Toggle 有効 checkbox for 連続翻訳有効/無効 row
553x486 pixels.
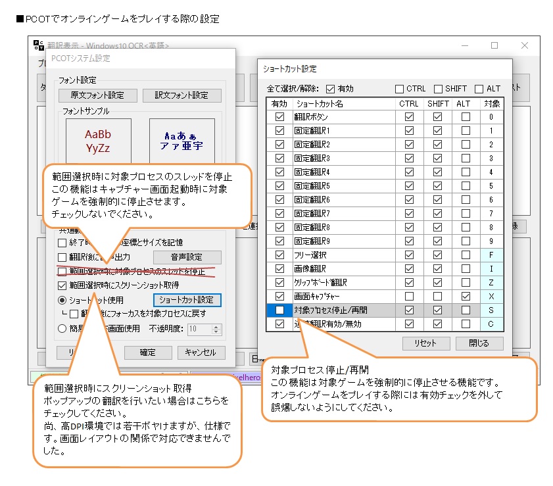click(x=279, y=324)
